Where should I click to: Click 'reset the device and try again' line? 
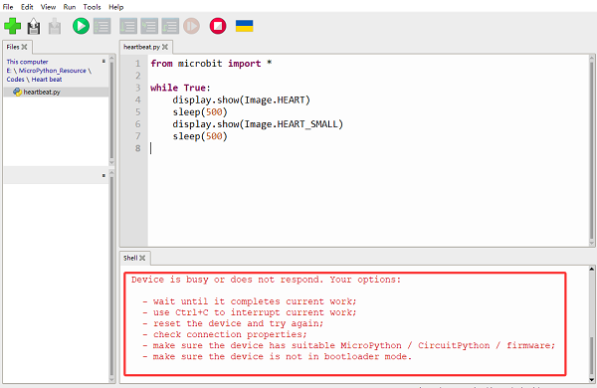coord(239,323)
